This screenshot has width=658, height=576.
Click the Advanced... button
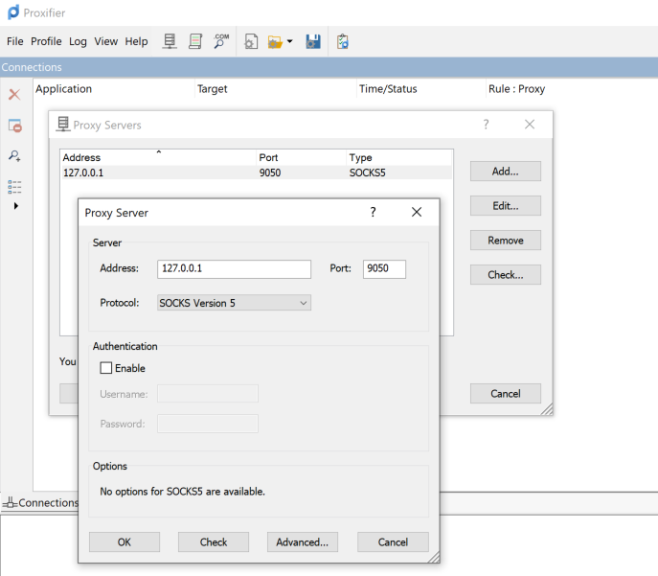pyautogui.click(x=302, y=542)
